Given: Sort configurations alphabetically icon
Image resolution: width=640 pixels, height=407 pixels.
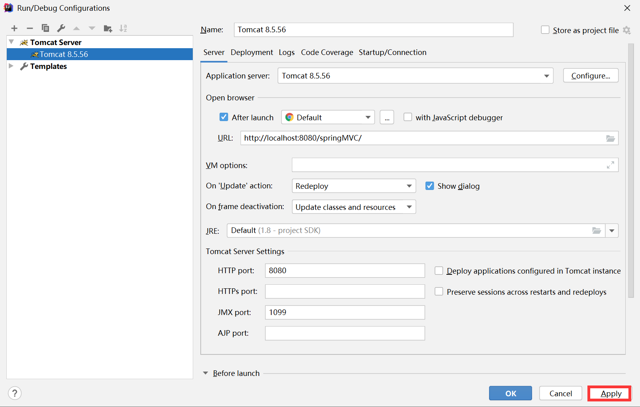Looking at the screenshot, I should coord(123,28).
